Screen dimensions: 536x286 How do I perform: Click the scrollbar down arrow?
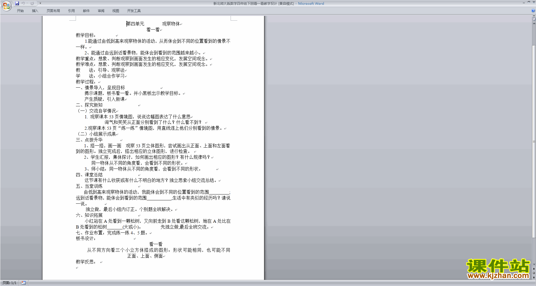coord(534,265)
